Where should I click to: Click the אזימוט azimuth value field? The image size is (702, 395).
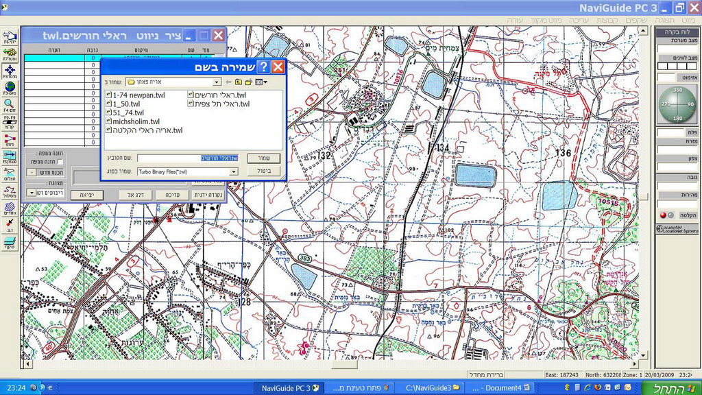pos(666,77)
